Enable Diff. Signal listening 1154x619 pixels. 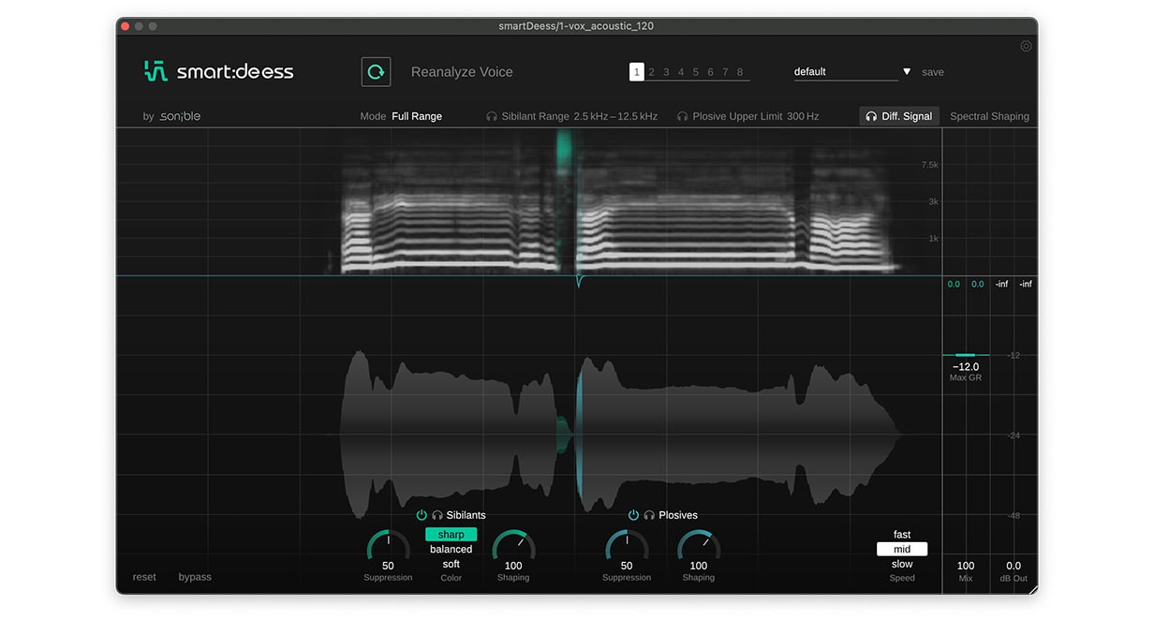tap(899, 116)
